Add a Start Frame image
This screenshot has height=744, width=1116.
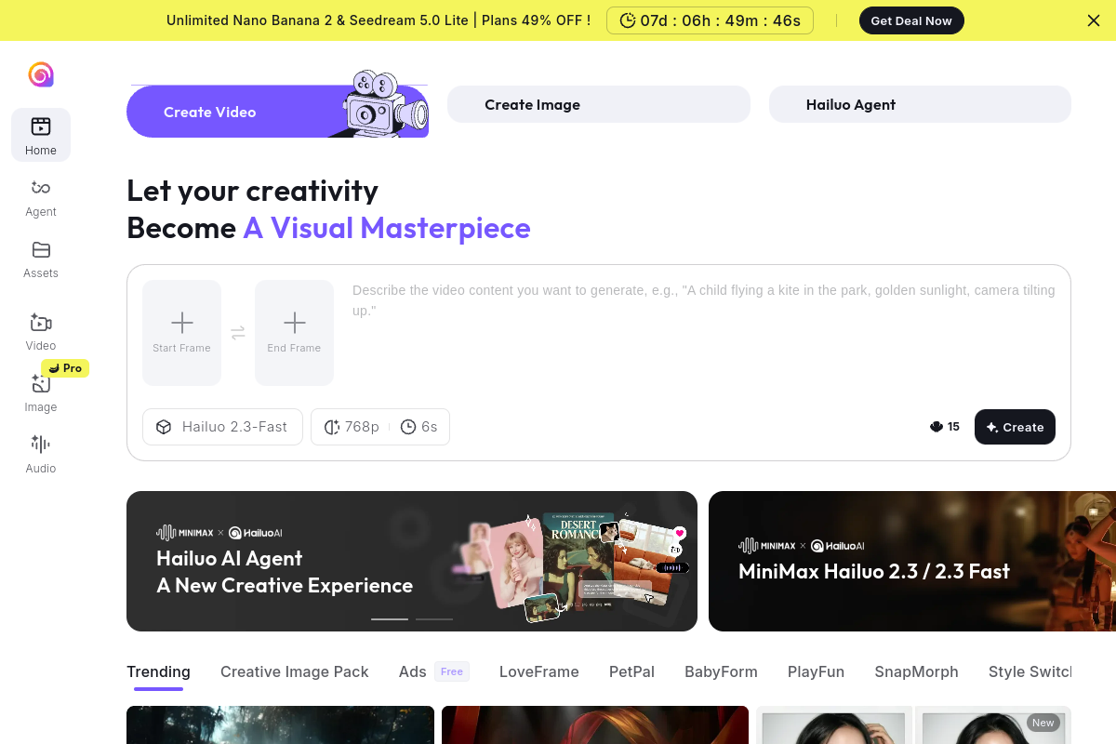(x=182, y=332)
